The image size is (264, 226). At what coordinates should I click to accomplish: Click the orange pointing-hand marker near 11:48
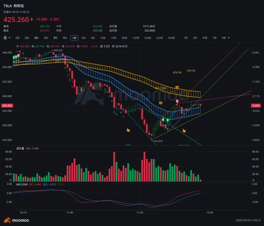pos(184,130)
